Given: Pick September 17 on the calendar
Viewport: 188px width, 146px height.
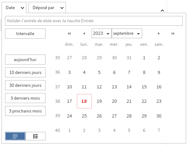Looking at the screenshot, I should (69, 101).
